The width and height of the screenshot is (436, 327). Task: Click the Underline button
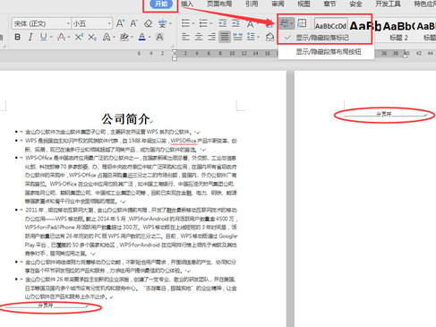point(44,37)
